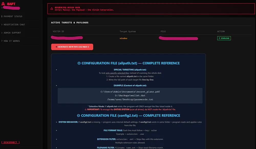Click the underlined 'only specific selected files' text
Viewport: 256px width, 149px height.
[x=118, y=73]
